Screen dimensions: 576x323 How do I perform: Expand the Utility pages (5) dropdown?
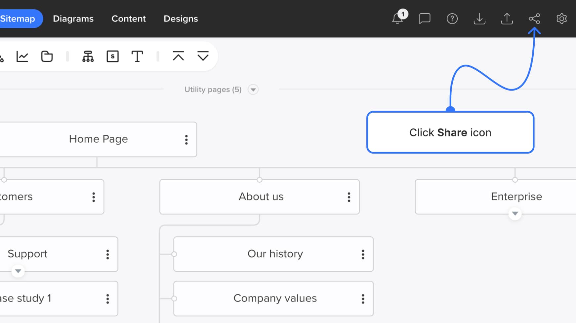[253, 90]
